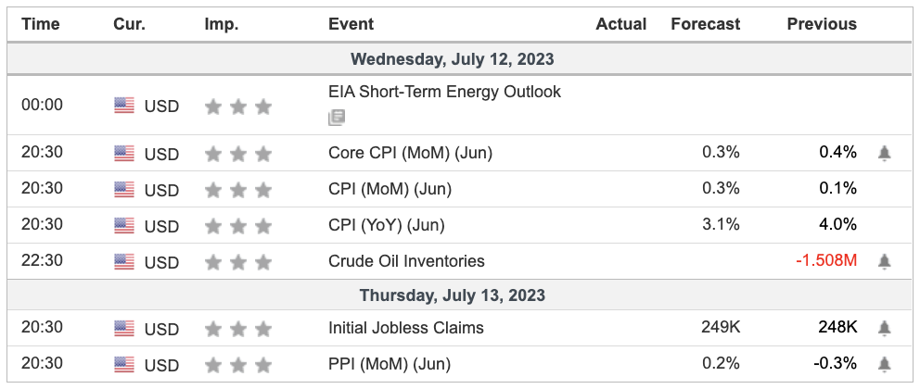Click the Time column header
The image size is (920, 389).
click(x=41, y=24)
